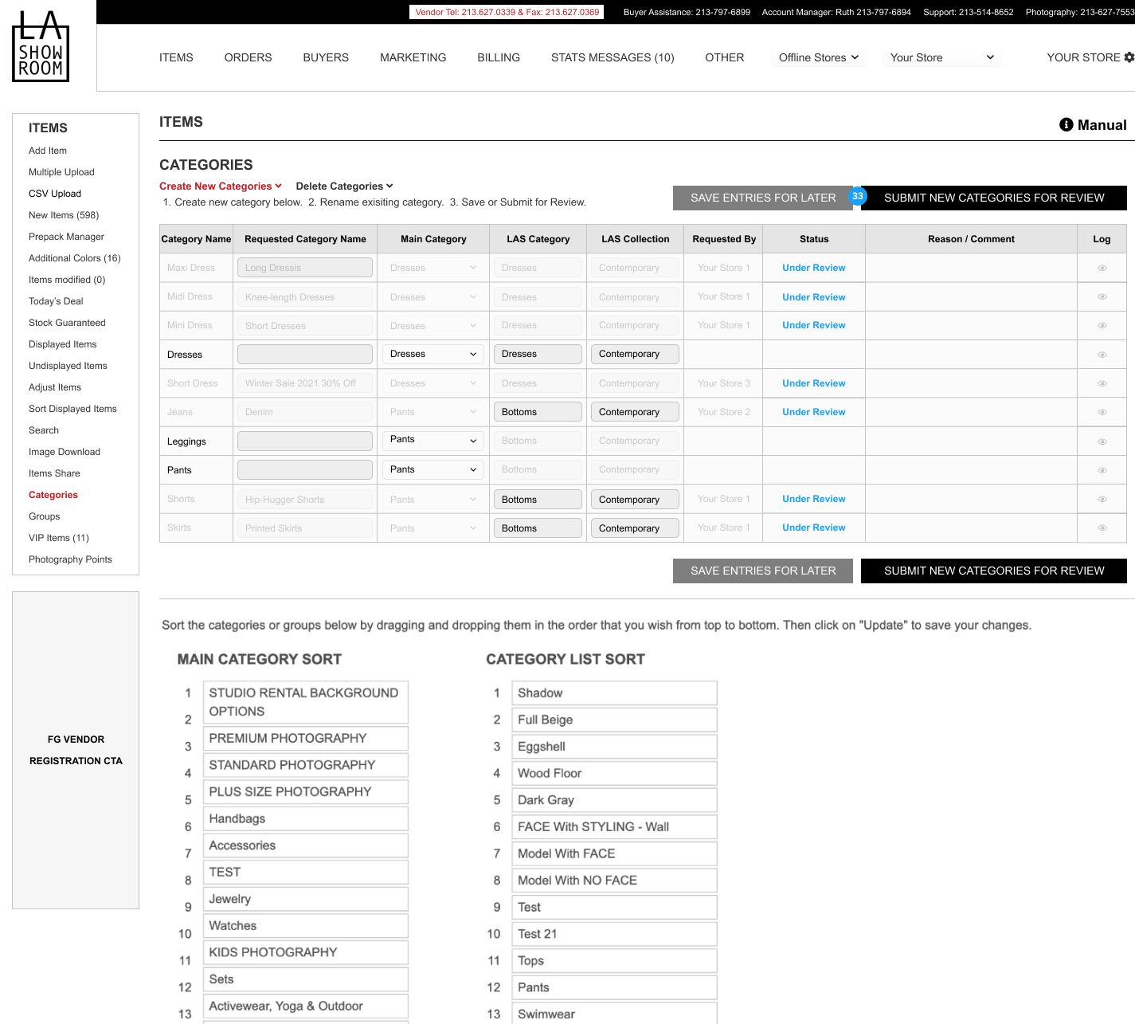Click the eye icon in the Pants row
This screenshot has height=1024, width=1135.
coord(1102,471)
